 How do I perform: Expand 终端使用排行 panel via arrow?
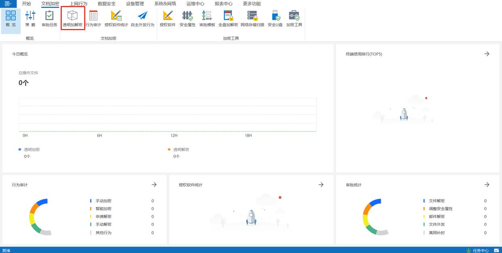487,54
